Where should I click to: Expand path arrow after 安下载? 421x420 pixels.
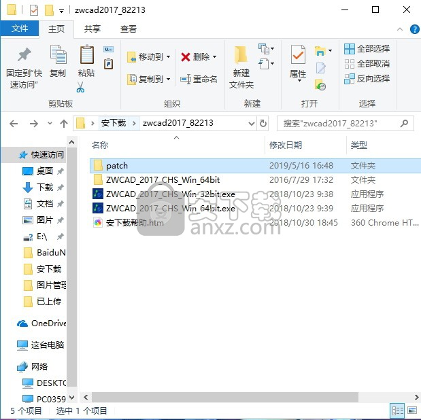tap(134, 124)
